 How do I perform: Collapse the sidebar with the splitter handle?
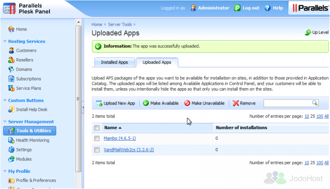83,108
